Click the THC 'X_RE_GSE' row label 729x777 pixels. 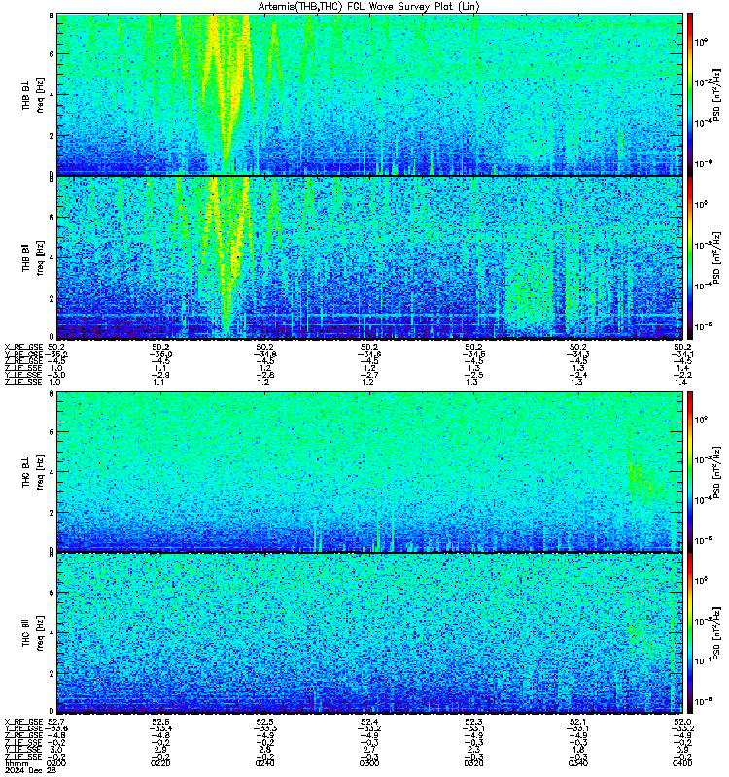(x=23, y=722)
